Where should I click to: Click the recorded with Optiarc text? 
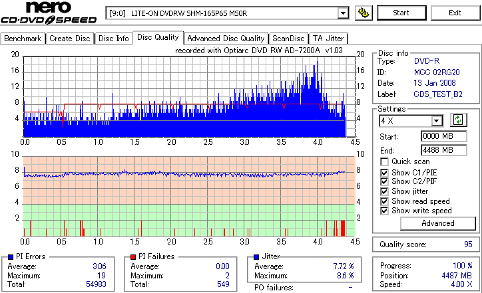259,50
